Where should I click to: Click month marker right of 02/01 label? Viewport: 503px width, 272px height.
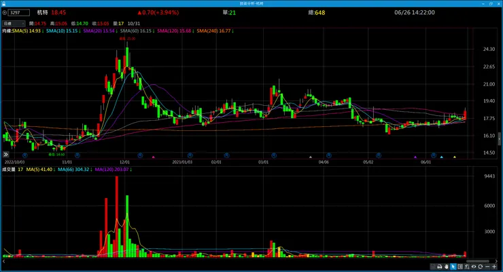click(226, 155)
